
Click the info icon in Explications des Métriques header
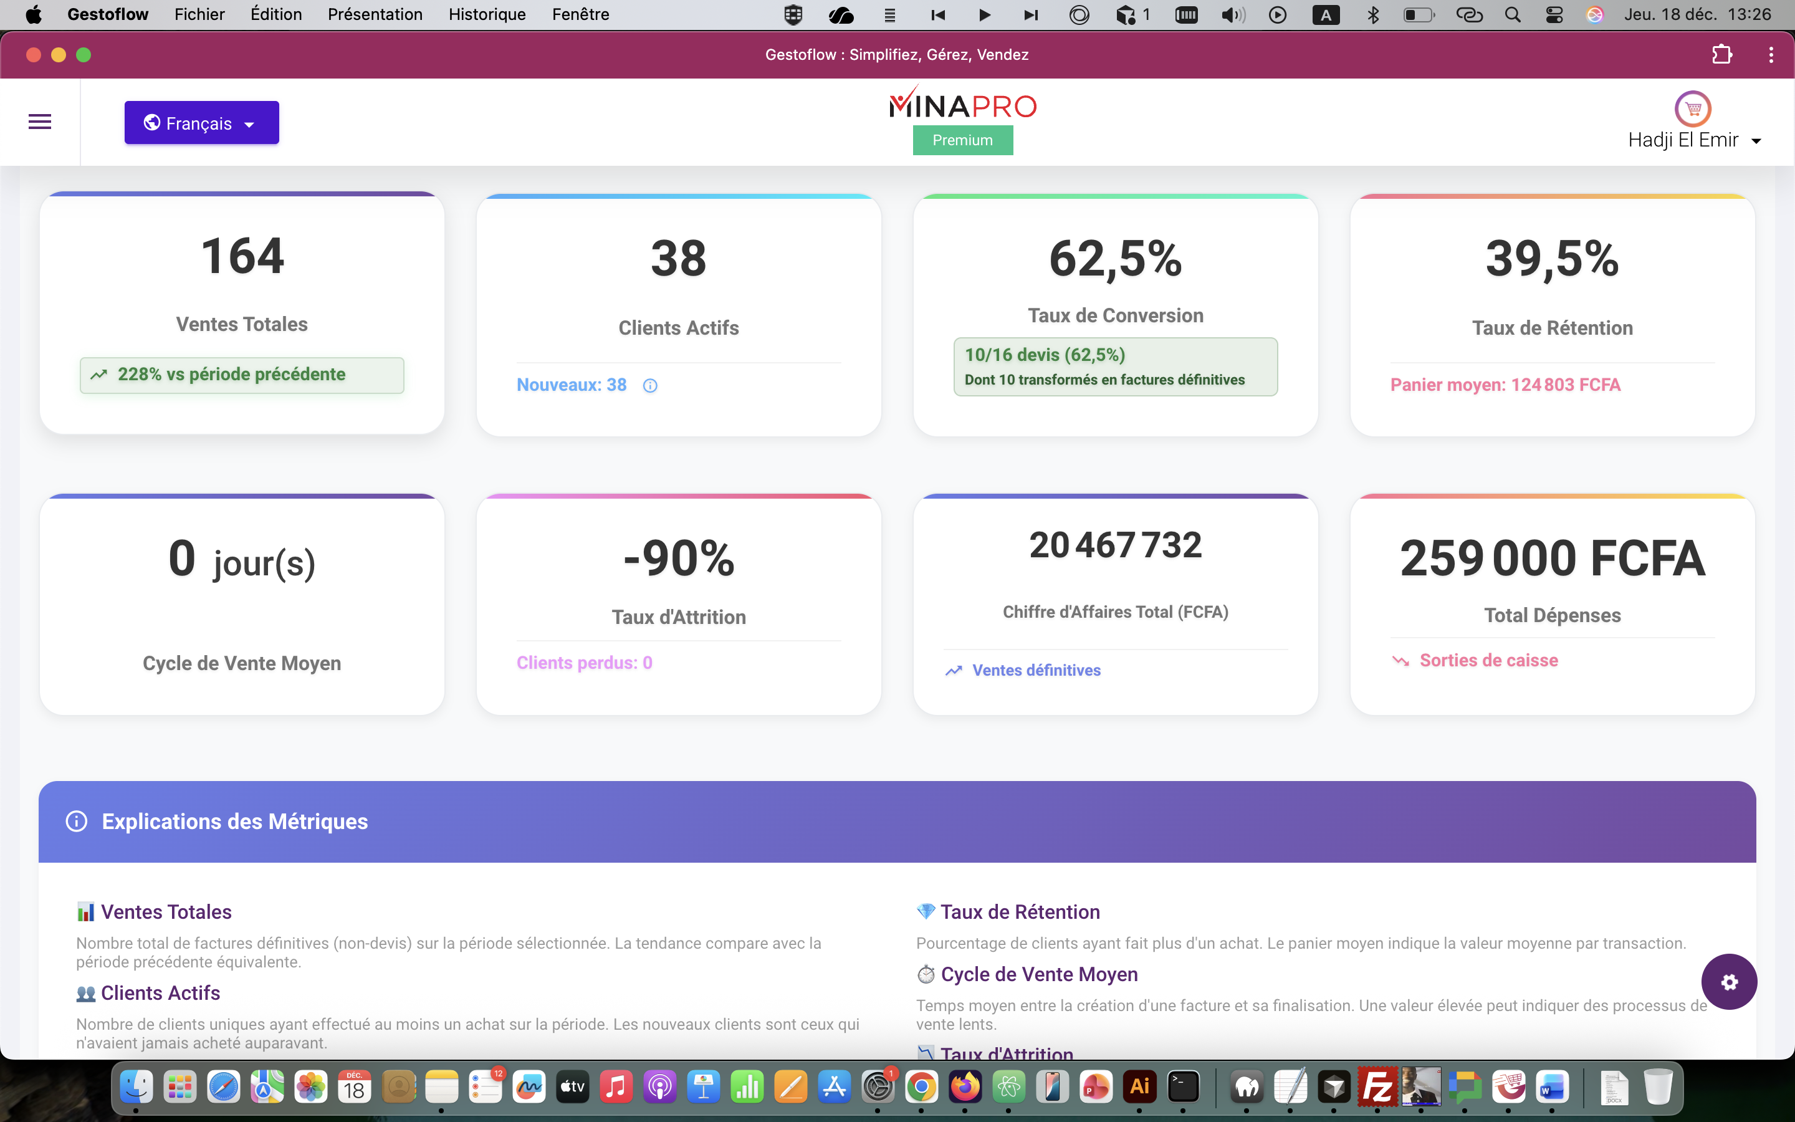(77, 822)
